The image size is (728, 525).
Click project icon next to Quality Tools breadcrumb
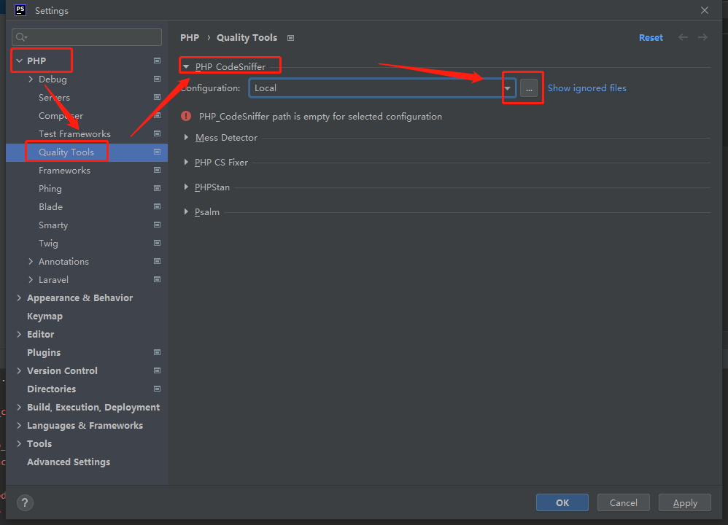(290, 38)
